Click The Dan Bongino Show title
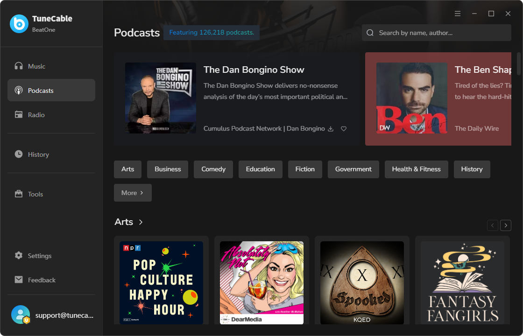 coord(254,70)
